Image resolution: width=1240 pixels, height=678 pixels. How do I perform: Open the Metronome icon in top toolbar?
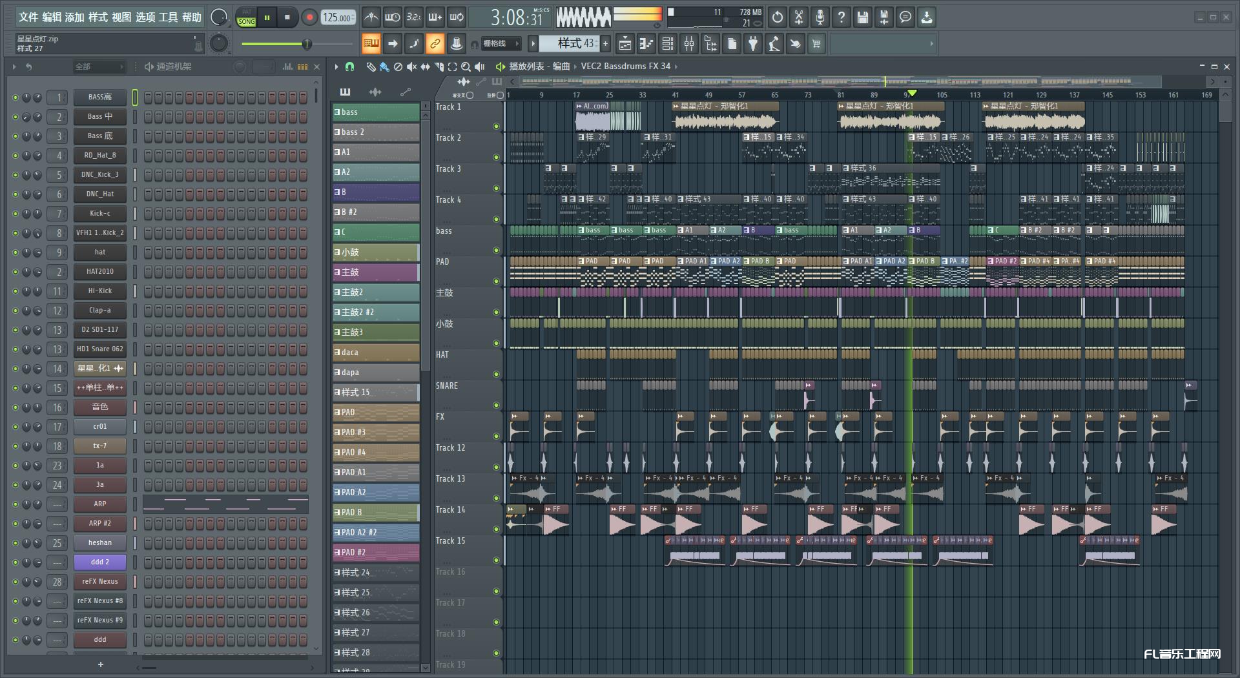pyautogui.click(x=371, y=17)
